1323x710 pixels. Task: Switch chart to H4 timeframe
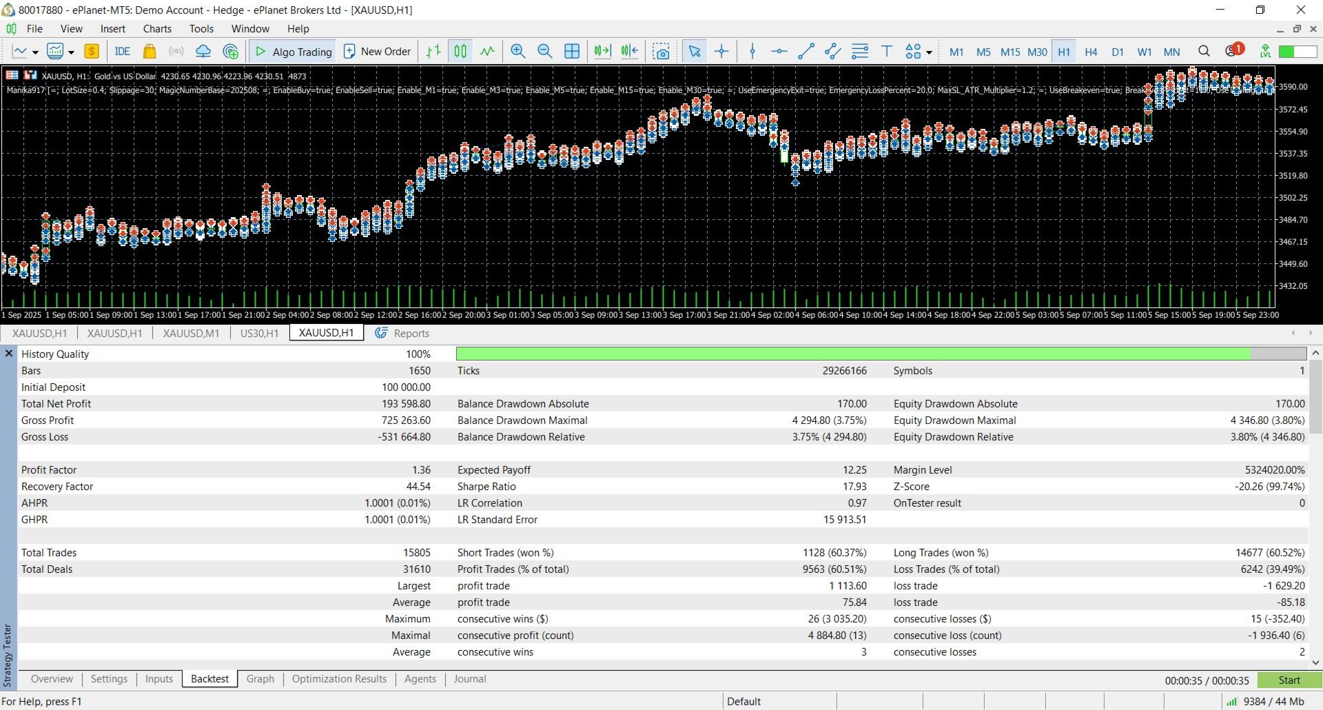[1091, 52]
